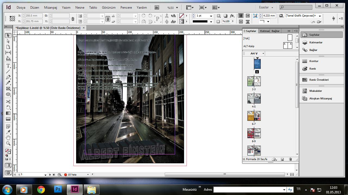348x195 pixels.
Task: Toggle no text wrap button
Action: coord(241,16)
